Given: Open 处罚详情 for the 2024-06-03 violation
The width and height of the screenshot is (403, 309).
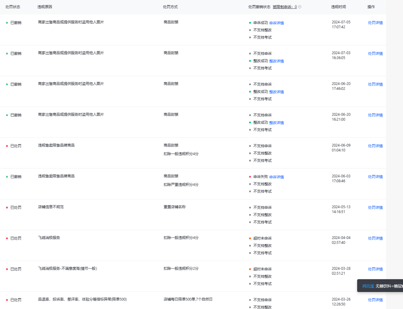Looking at the screenshot, I should coord(375,177).
